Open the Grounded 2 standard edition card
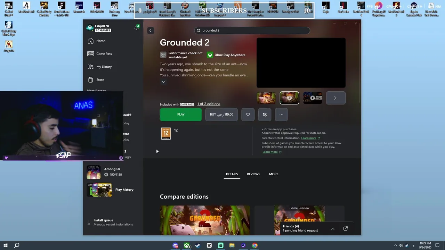 [205, 220]
